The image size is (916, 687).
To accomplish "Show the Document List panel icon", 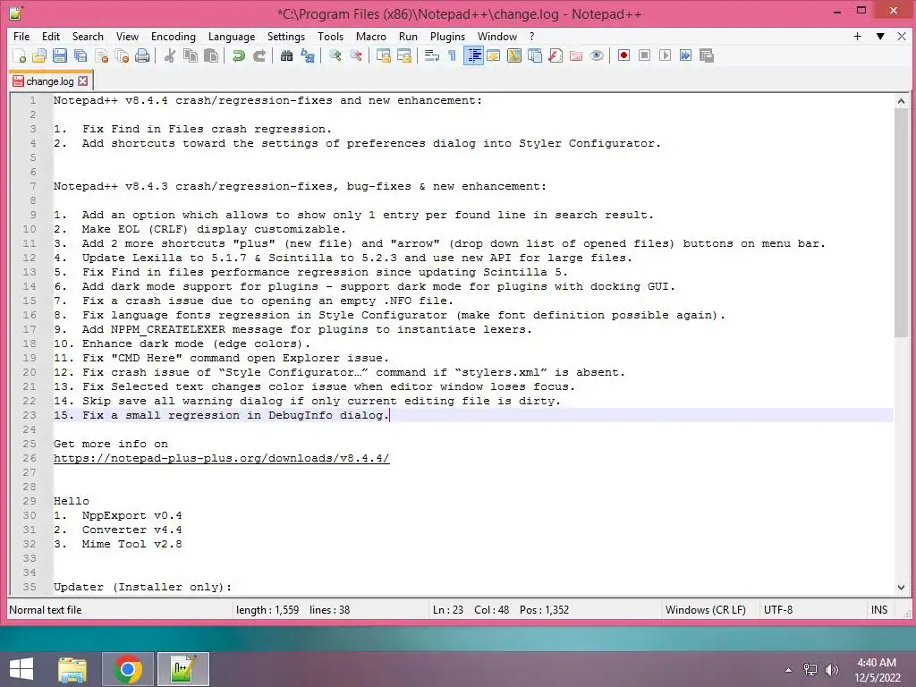I will pyautogui.click(x=535, y=55).
